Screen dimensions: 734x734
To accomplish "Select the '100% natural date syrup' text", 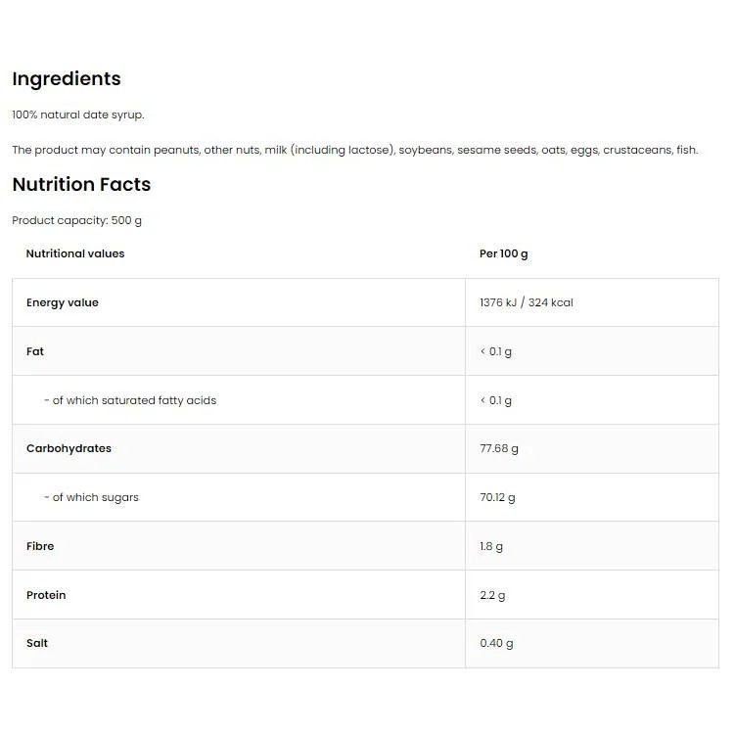I will pos(78,115).
